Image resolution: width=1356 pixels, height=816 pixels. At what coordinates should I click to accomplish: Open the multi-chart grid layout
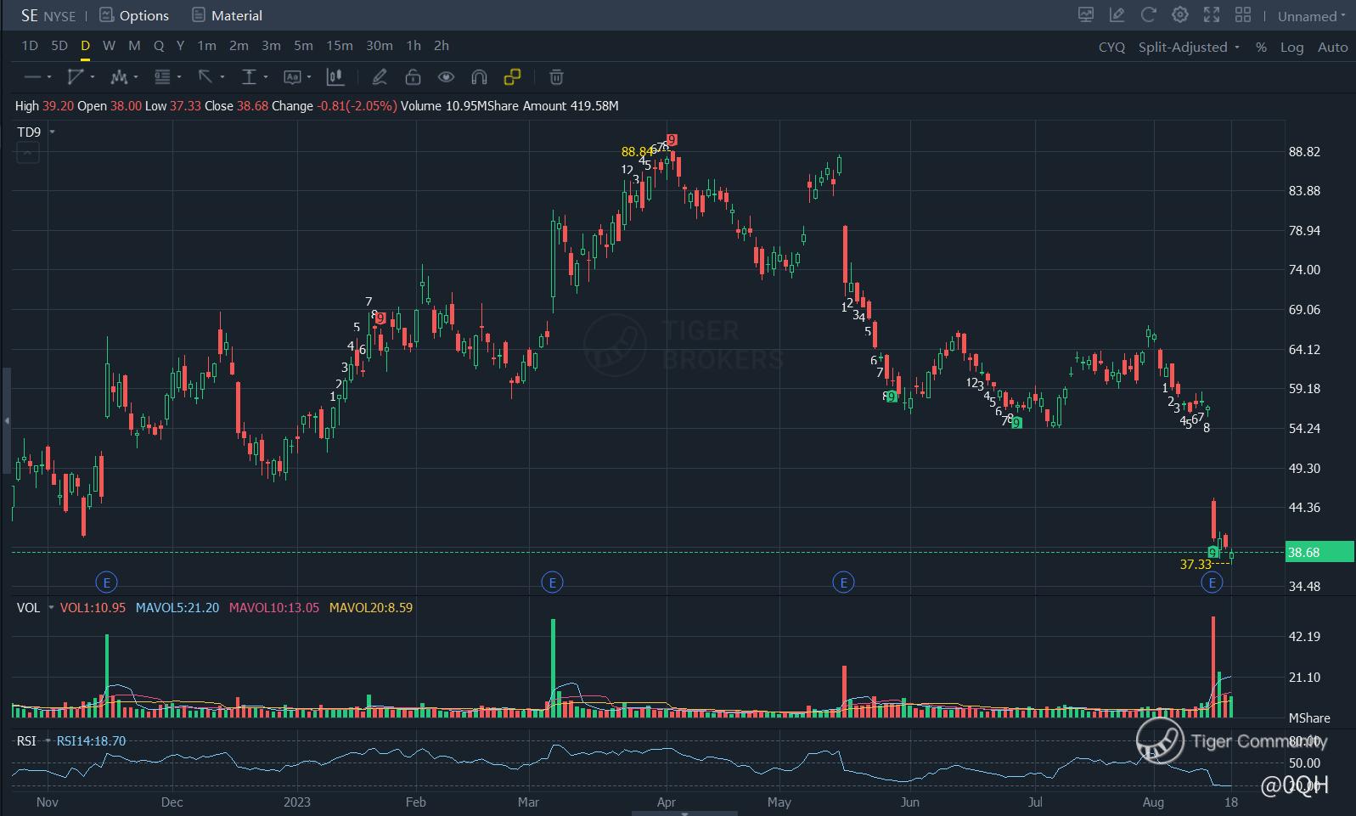coord(1243,15)
